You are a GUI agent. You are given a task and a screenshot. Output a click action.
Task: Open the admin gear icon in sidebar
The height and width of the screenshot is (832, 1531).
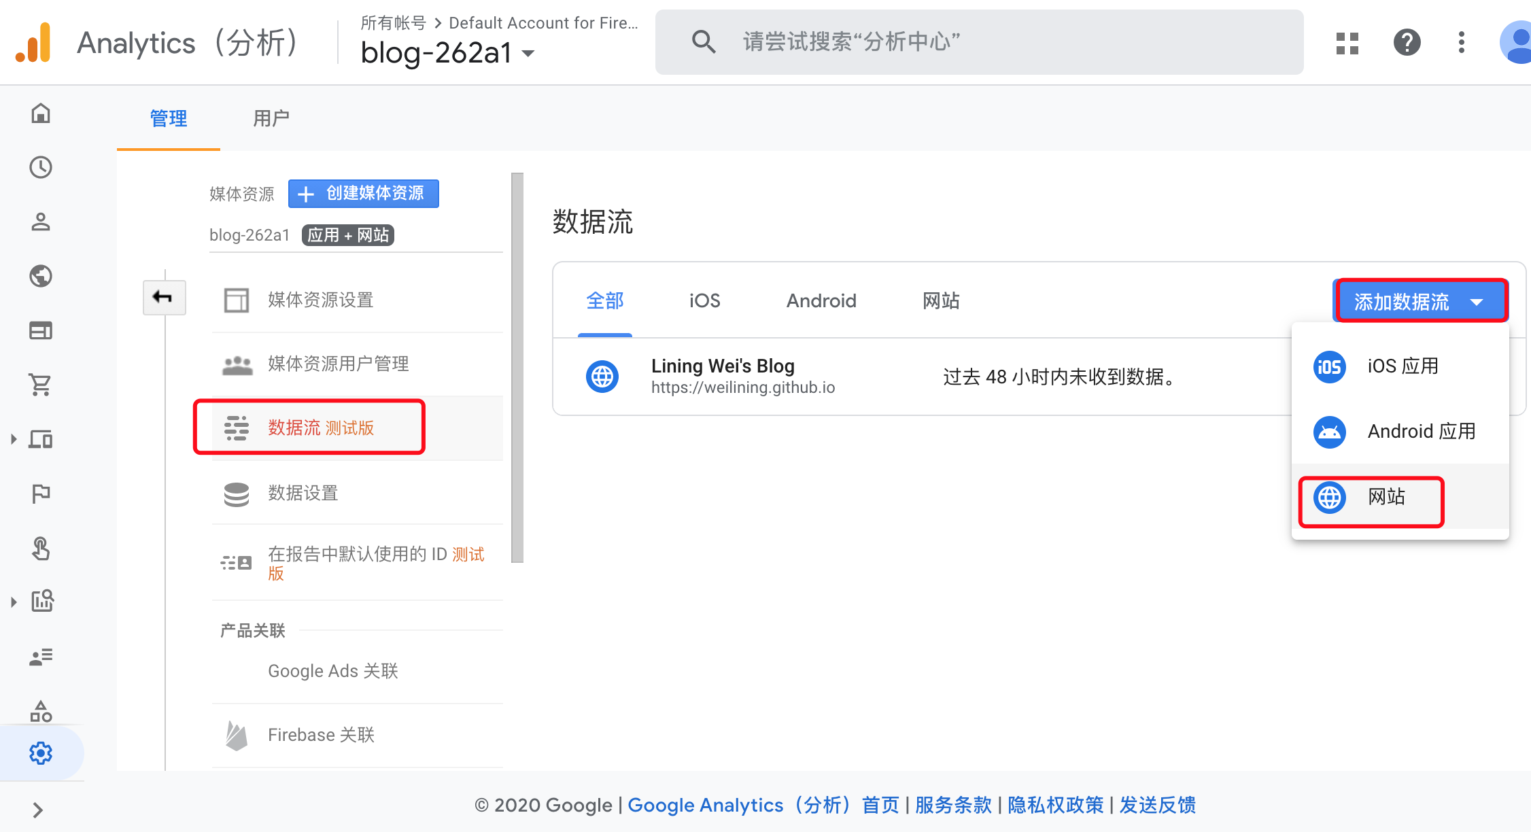pos(41,753)
